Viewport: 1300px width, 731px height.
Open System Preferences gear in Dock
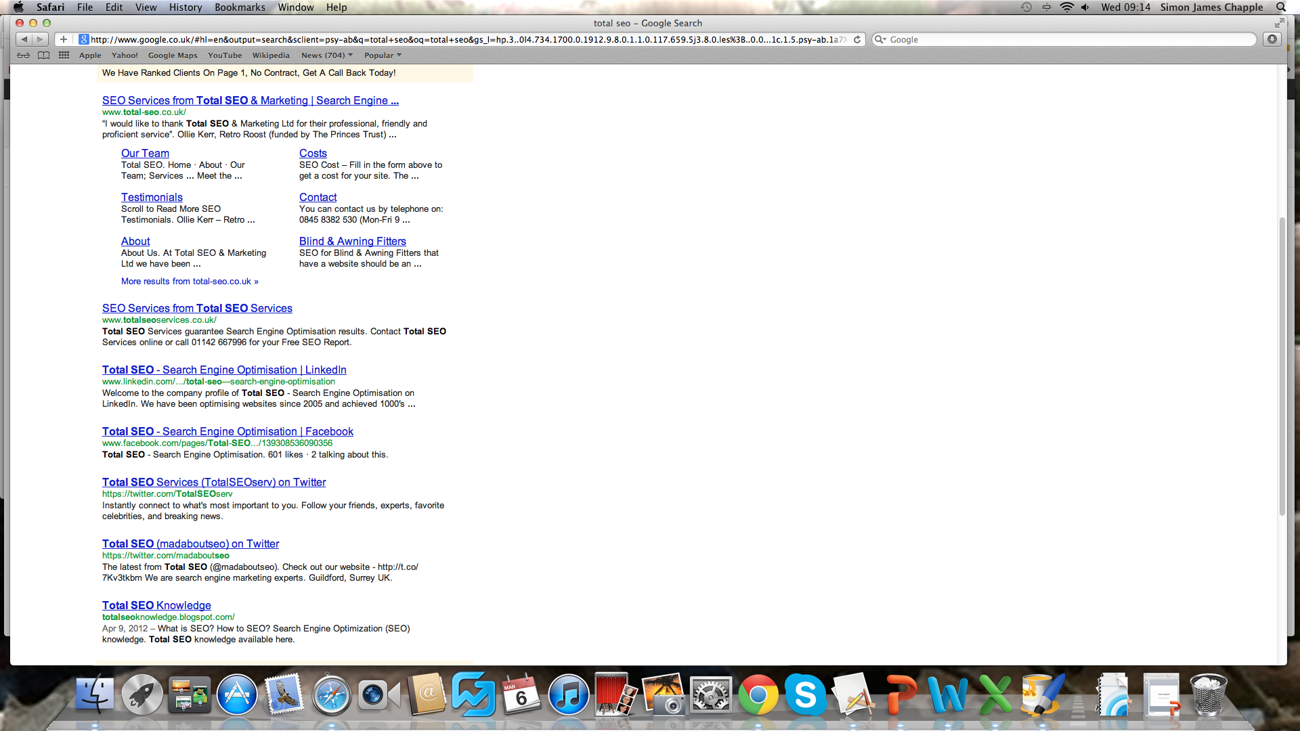pyautogui.click(x=711, y=694)
